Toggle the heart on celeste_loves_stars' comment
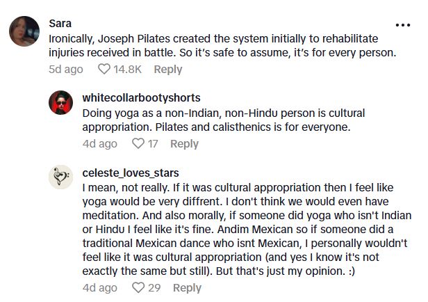The height and width of the screenshot is (302, 428). 138,287
